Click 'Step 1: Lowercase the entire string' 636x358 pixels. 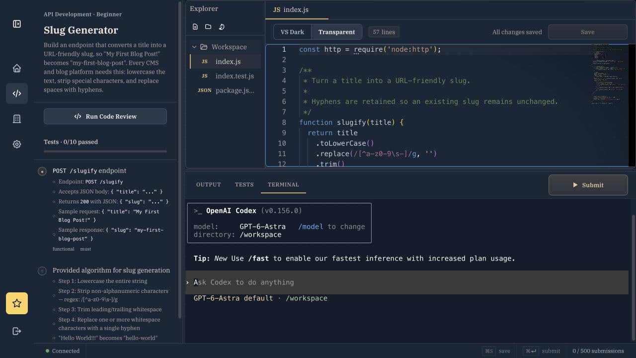(103, 281)
